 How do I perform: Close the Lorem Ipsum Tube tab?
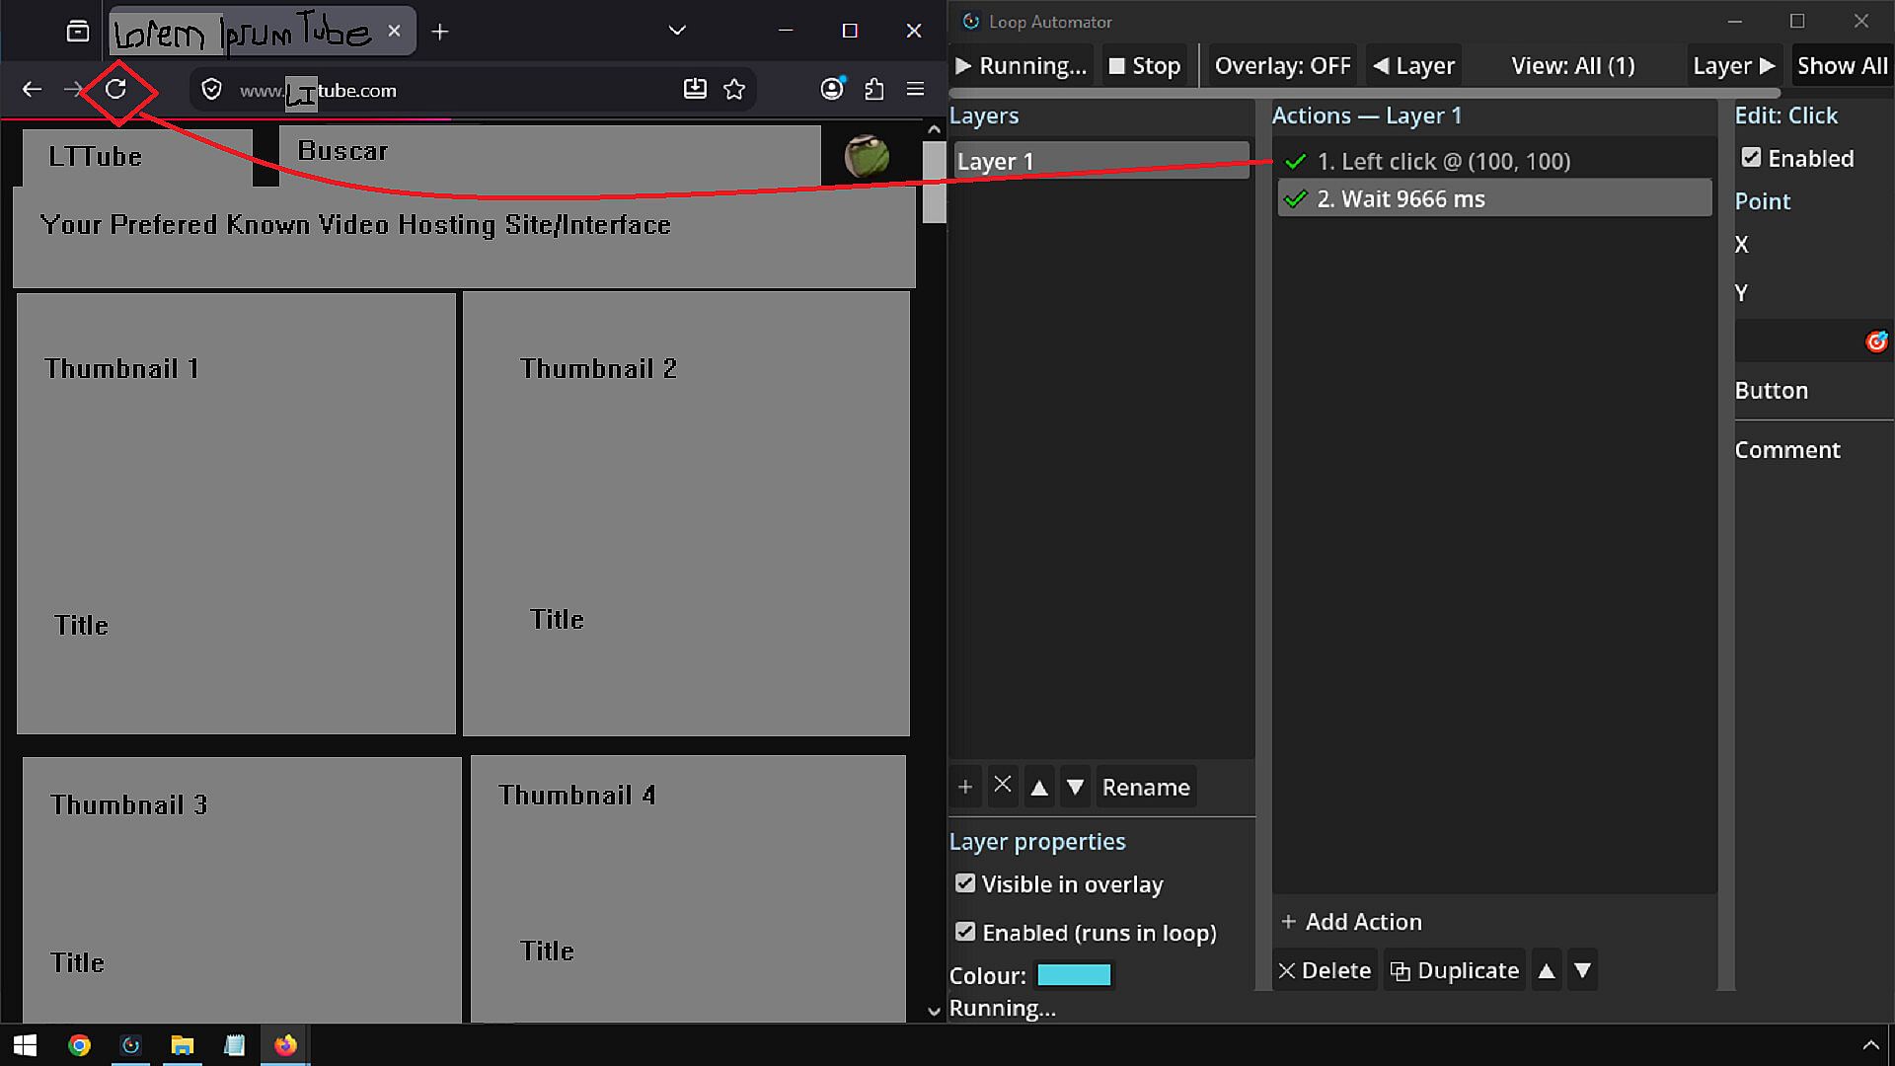coord(394,31)
